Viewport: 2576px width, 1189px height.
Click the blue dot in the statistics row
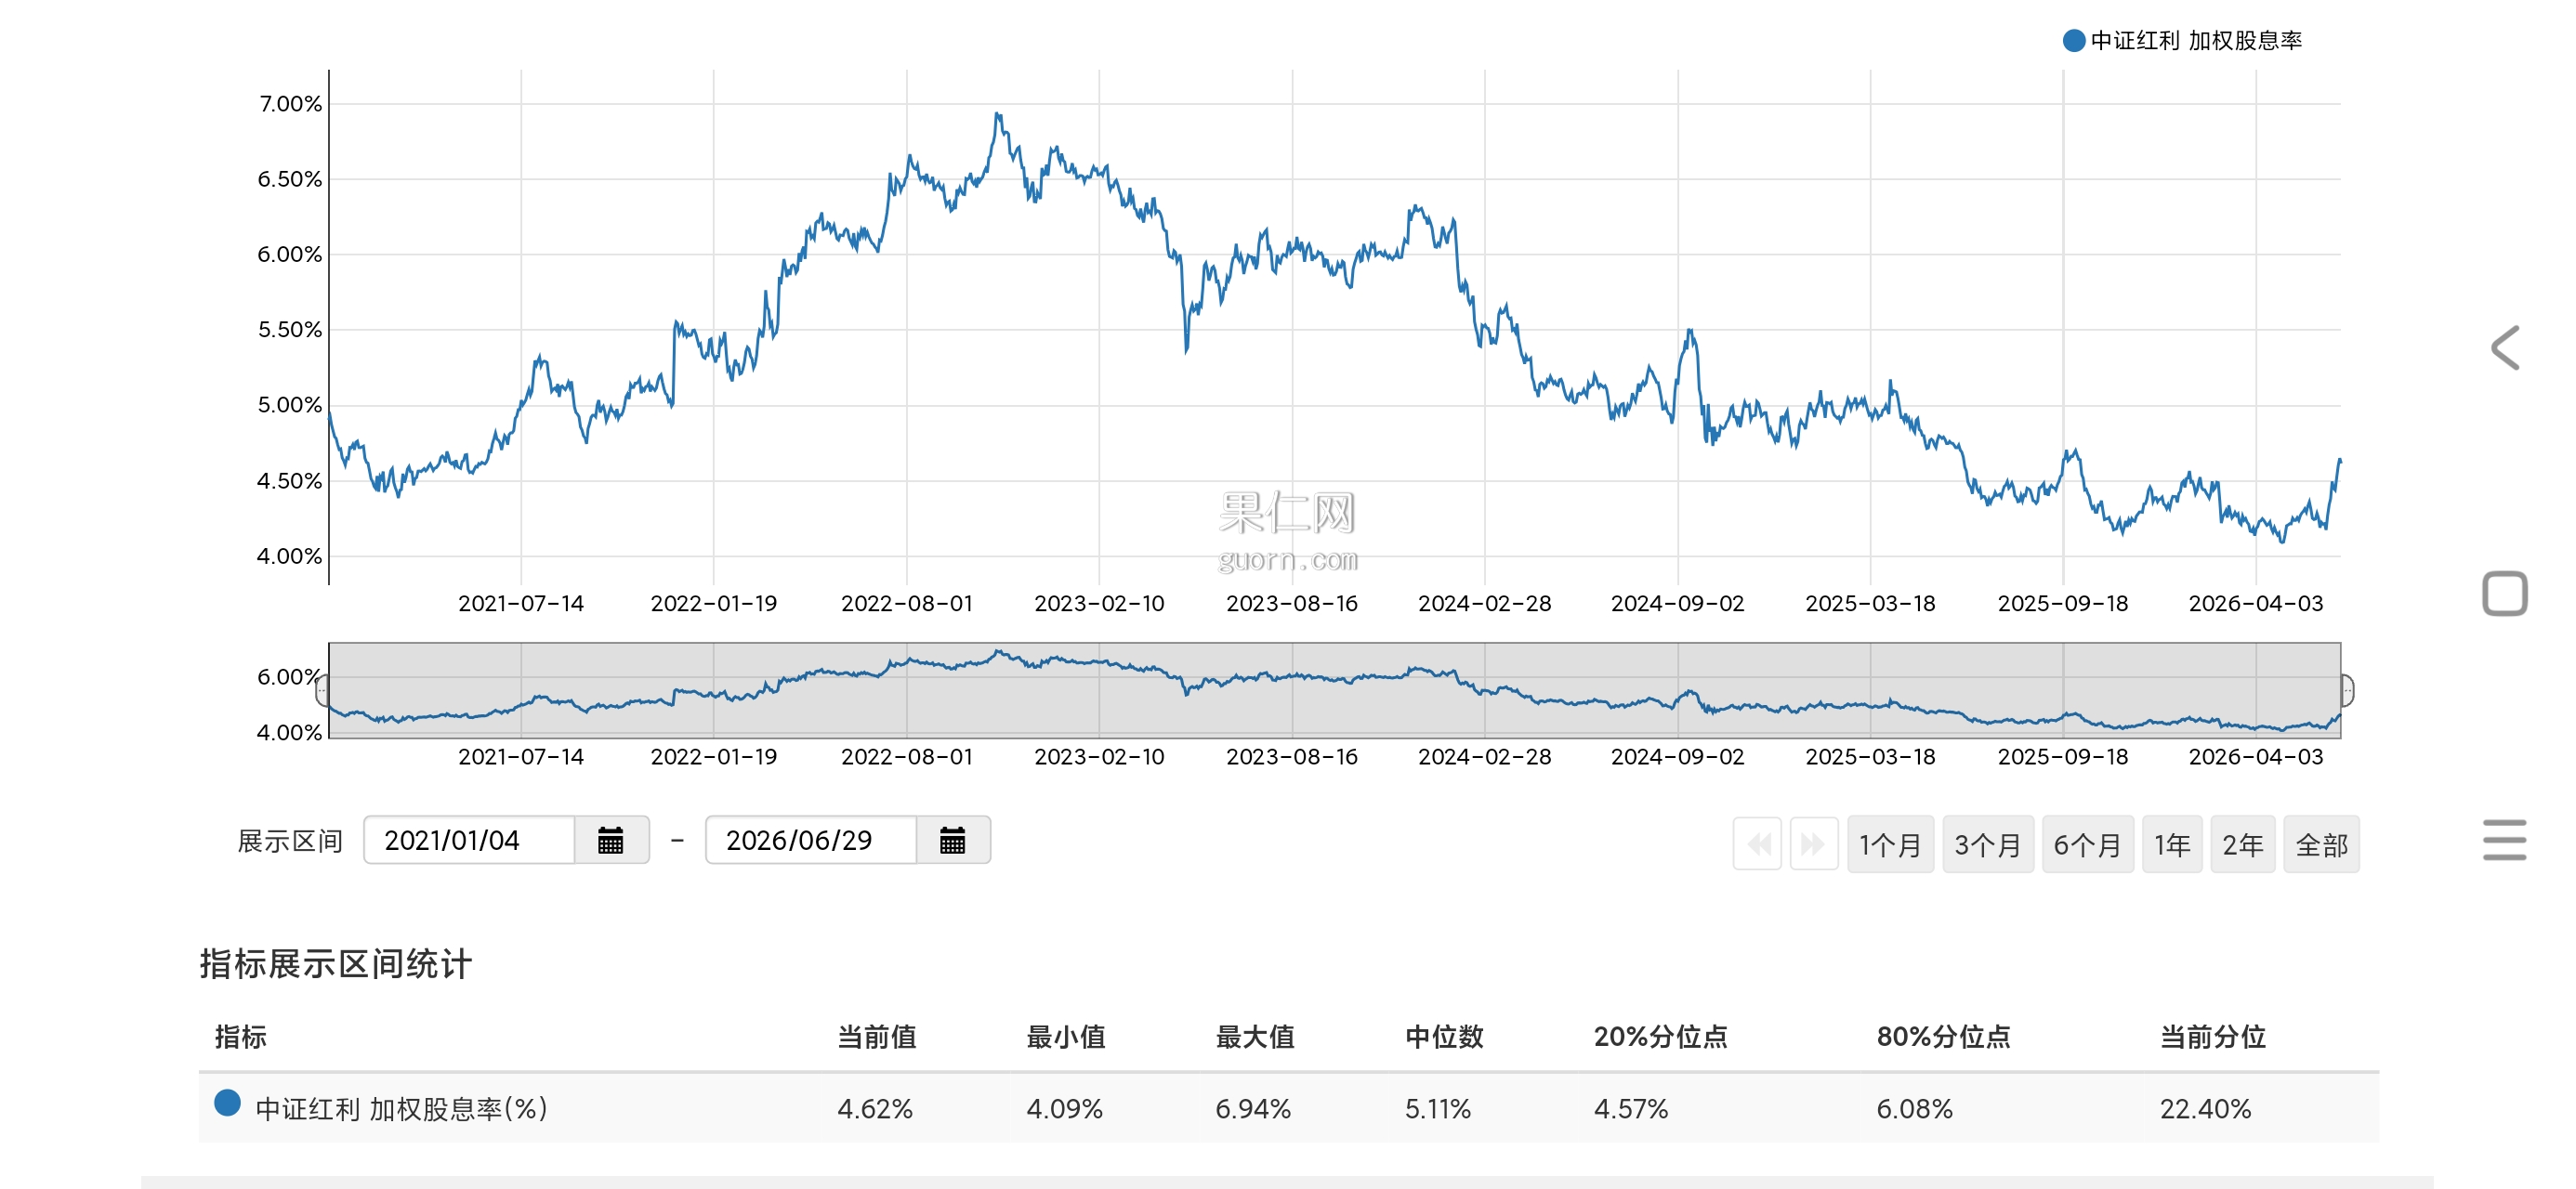click(x=227, y=1102)
